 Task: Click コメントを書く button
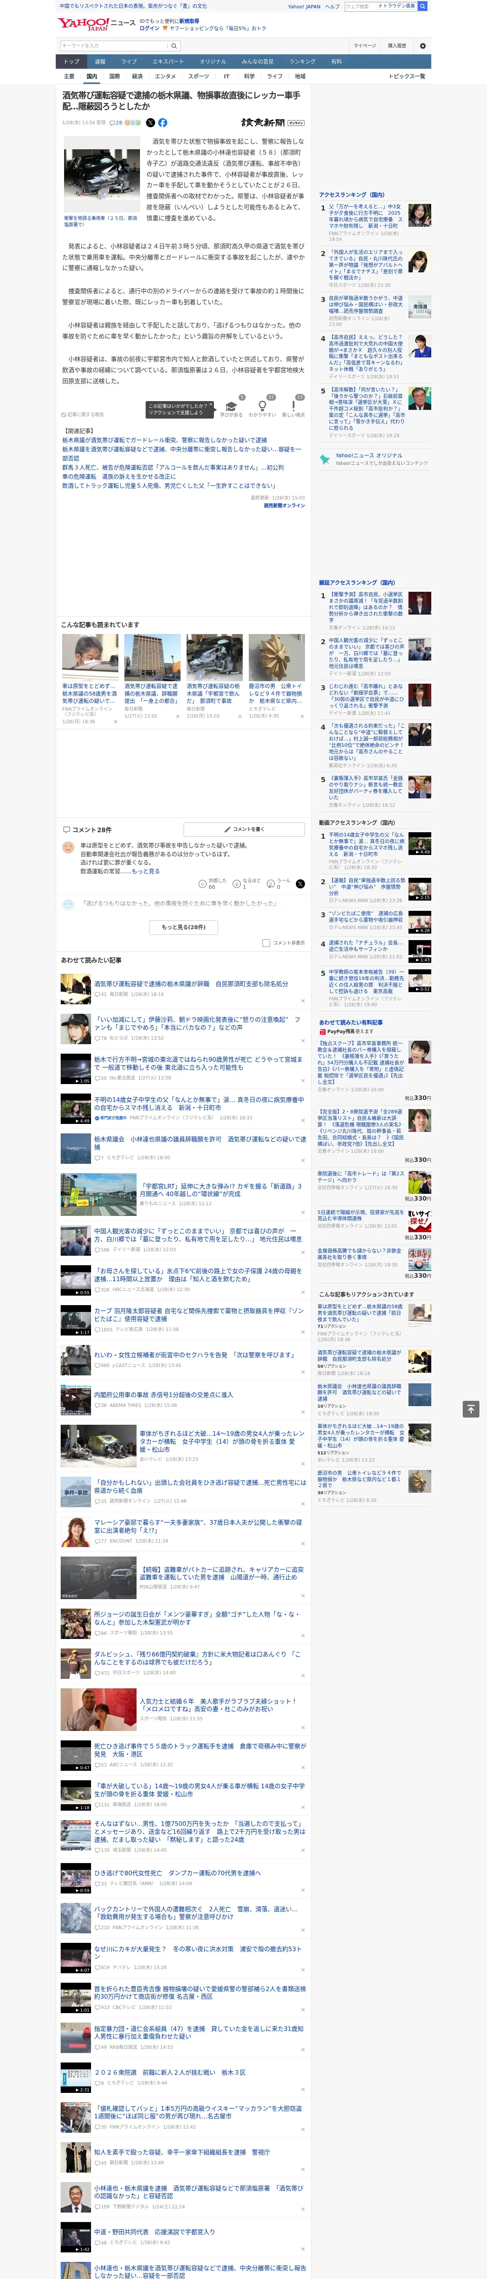click(245, 830)
